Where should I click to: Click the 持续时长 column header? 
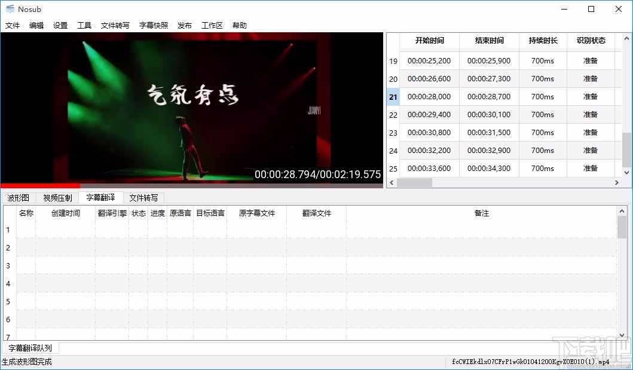(x=543, y=41)
